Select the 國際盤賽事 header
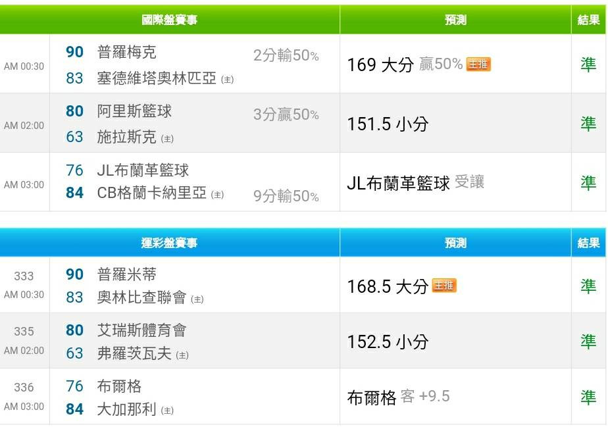The image size is (608, 429). (x=170, y=20)
